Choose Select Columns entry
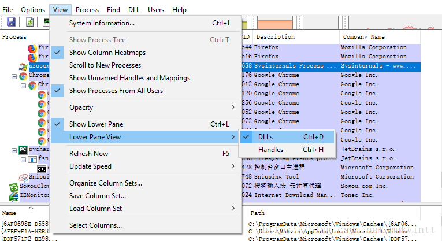The width and height of the screenshot is (442, 241). pyautogui.click(x=146, y=225)
